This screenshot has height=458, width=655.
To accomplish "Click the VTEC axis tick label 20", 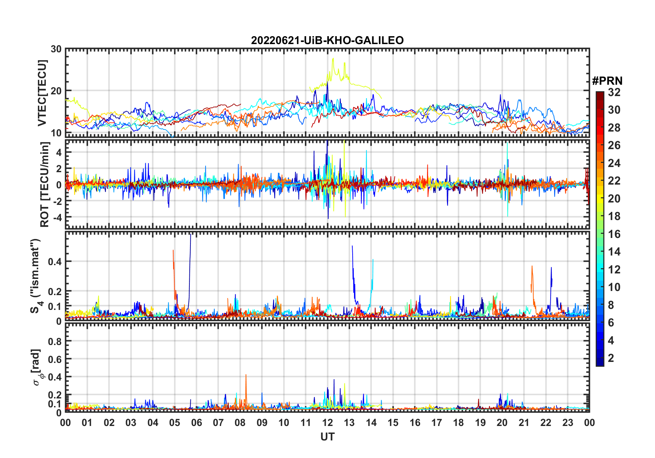I will coord(56,91).
